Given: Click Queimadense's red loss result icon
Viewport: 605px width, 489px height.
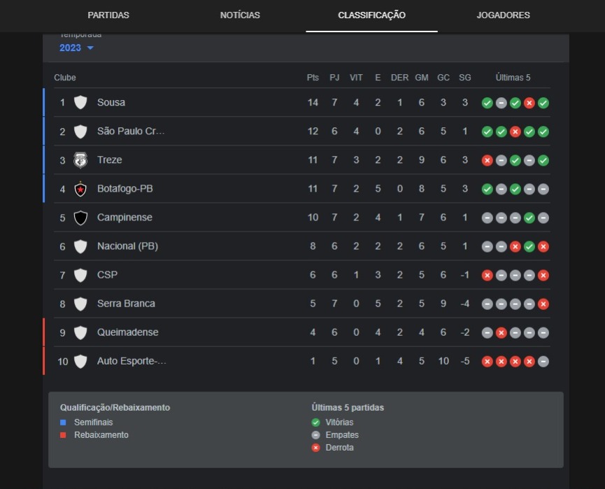Looking at the screenshot, I should point(501,333).
